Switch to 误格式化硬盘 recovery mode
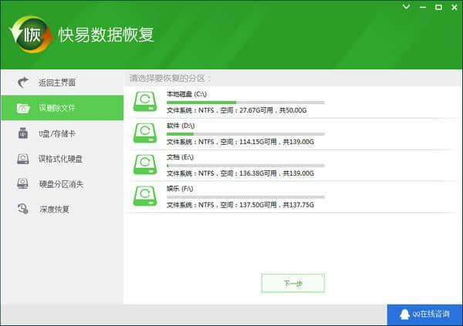The width and height of the screenshot is (463, 326). (62, 159)
